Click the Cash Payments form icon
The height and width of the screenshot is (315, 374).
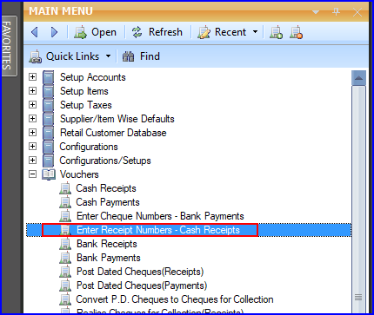(x=65, y=202)
